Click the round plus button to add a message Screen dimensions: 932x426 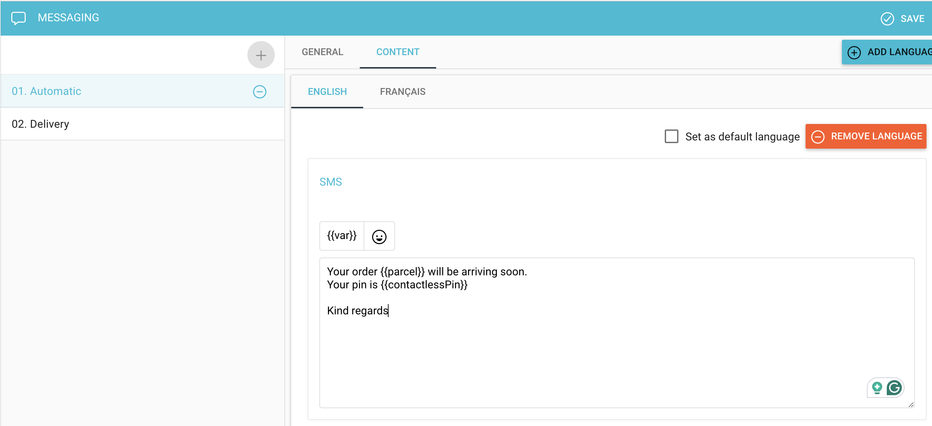[x=261, y=55]
